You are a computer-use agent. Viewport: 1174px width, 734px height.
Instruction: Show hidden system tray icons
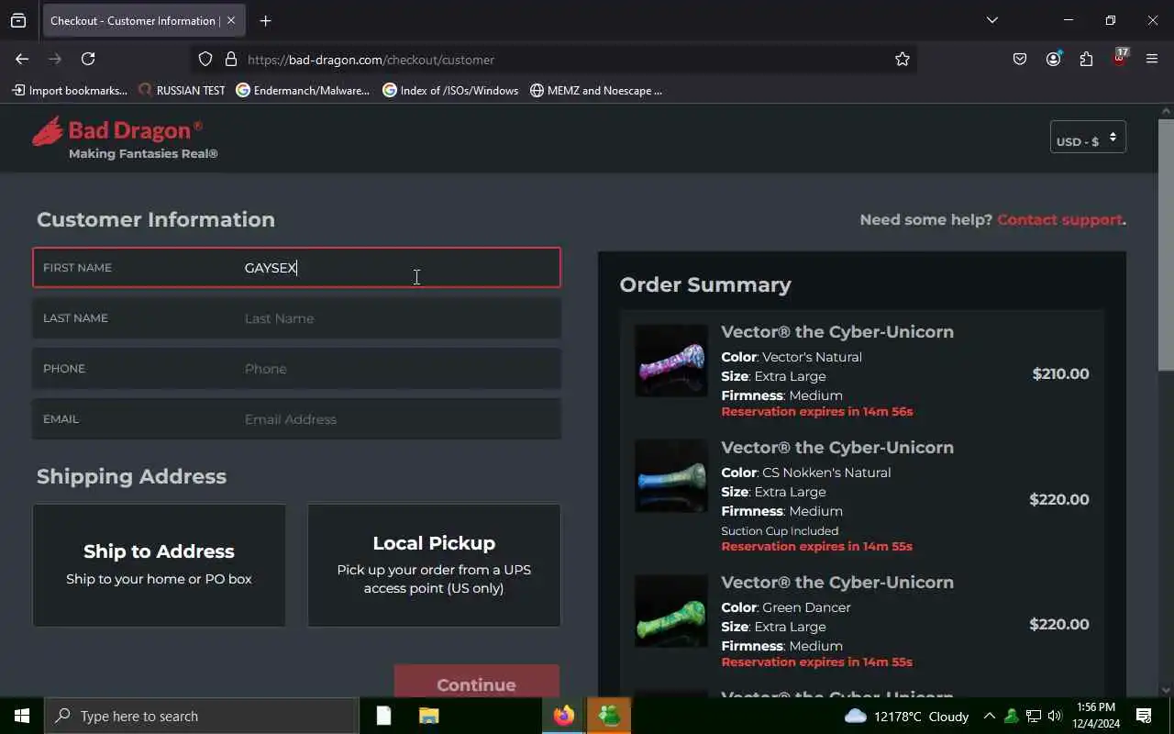[x=989, y=717]
